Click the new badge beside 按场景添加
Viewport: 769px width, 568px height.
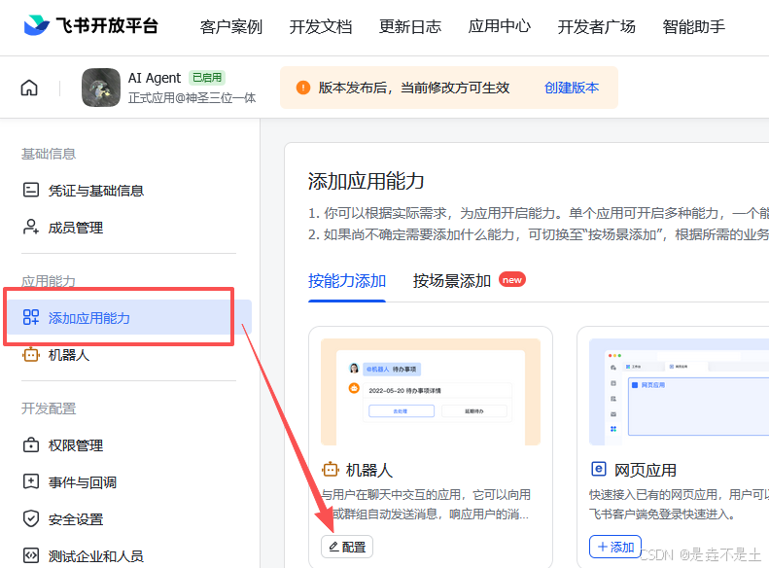[512, 279]
